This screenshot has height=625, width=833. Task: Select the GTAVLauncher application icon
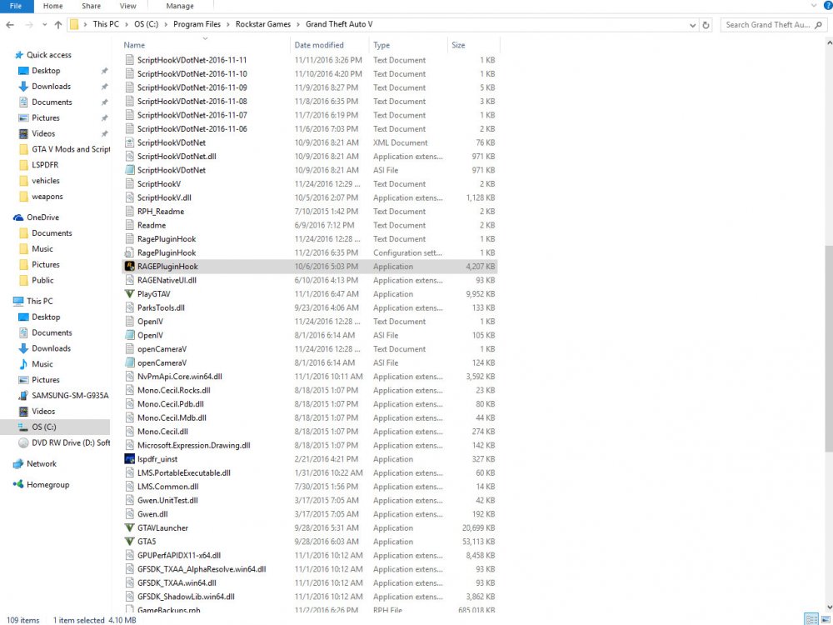[129, 527]
